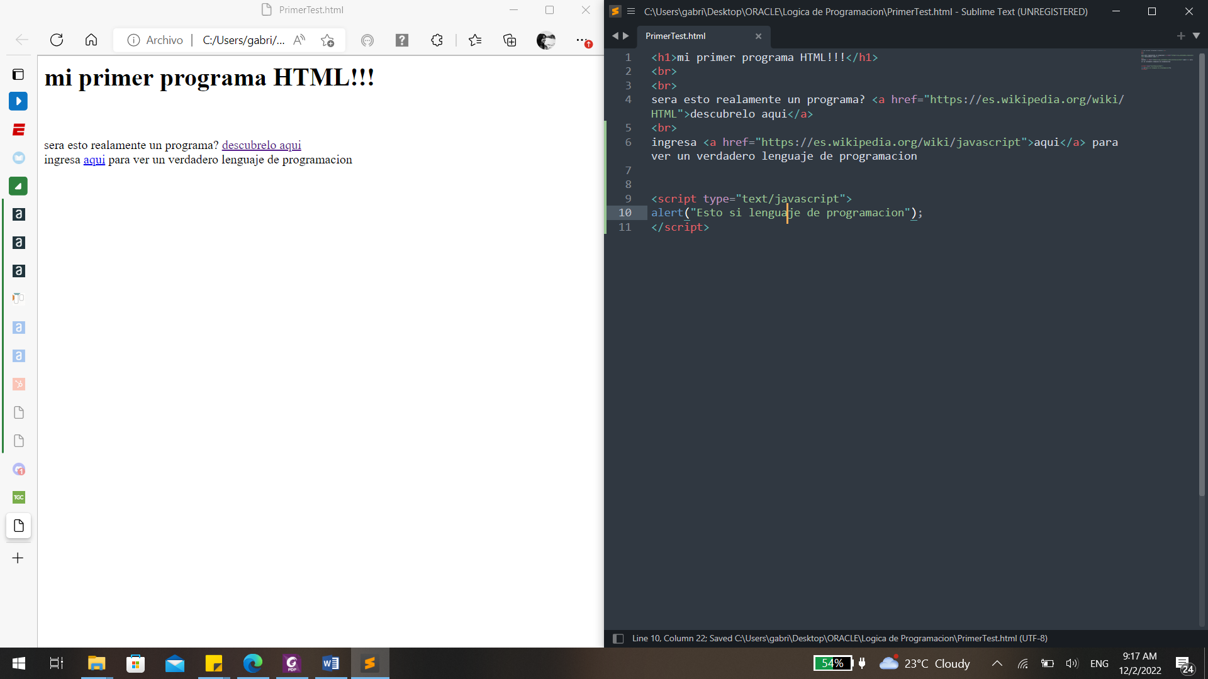Click the browser refresh button
Image resolution: width=1208 pixels, height=679 pixels.
[57, 40]
